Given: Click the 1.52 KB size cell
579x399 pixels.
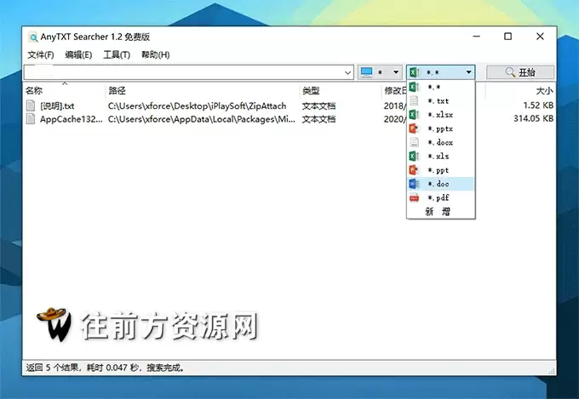Looking at the screenshot, I should [x=538, y=105].
